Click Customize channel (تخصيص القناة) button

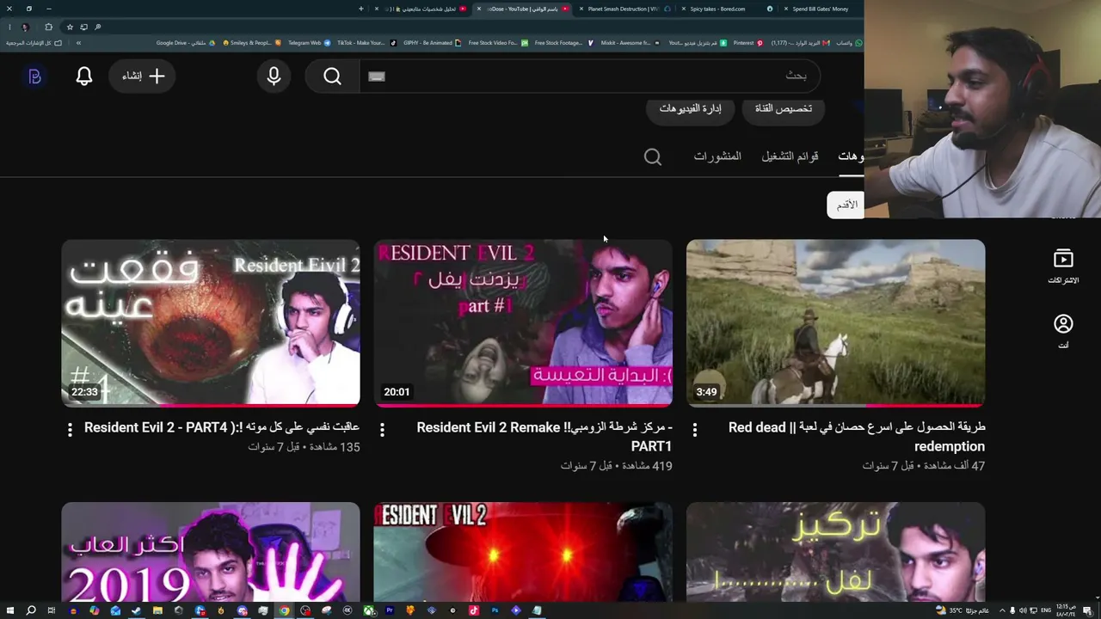click(x=784, y=108)
